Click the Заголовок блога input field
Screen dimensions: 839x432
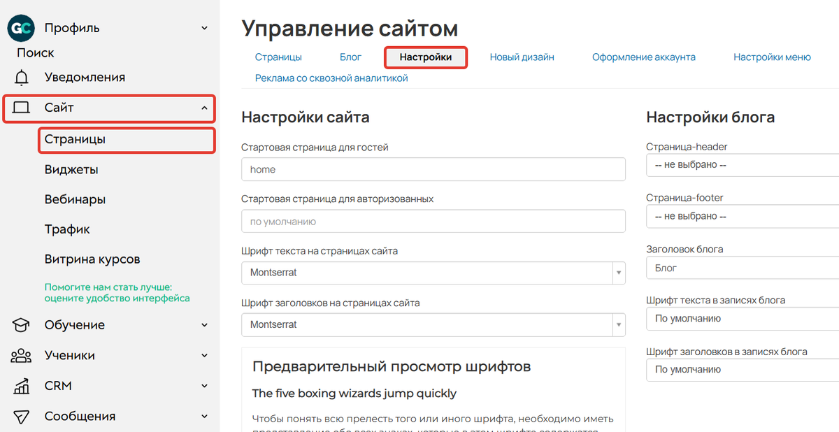coord(743,268)
